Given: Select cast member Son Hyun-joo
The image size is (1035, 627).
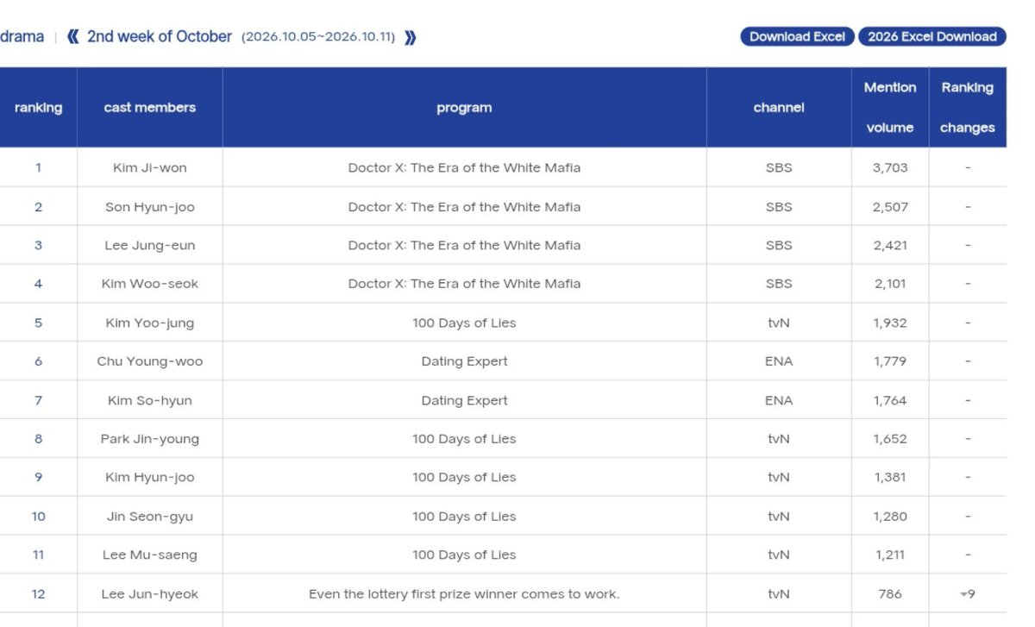Looking at the screenshot, I should pos(150,207).
